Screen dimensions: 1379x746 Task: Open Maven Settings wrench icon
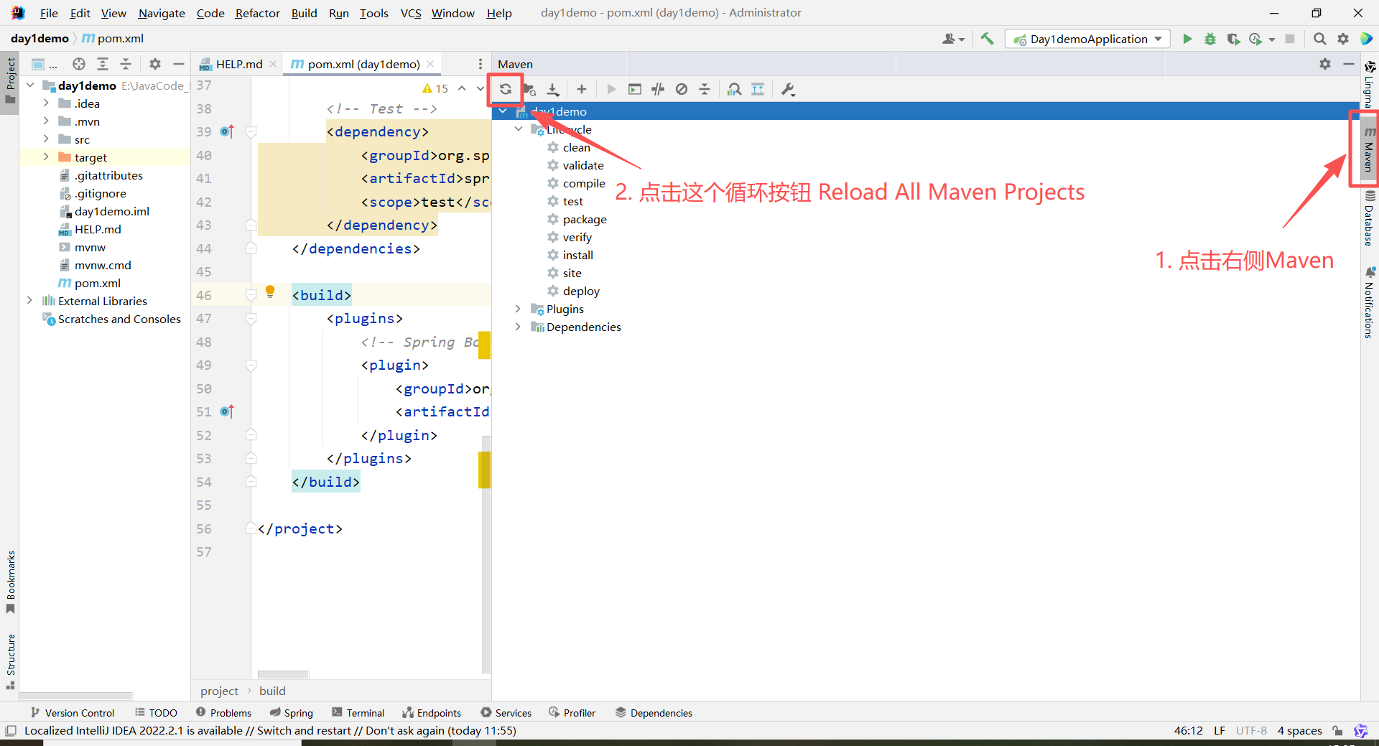tap(788, 89)
